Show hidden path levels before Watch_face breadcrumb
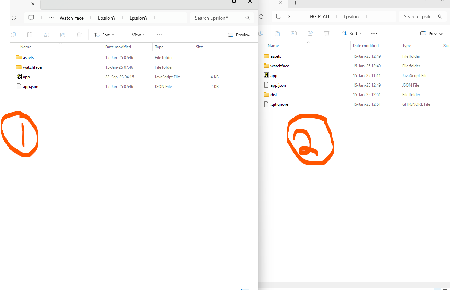 click(x=51, y=18)
